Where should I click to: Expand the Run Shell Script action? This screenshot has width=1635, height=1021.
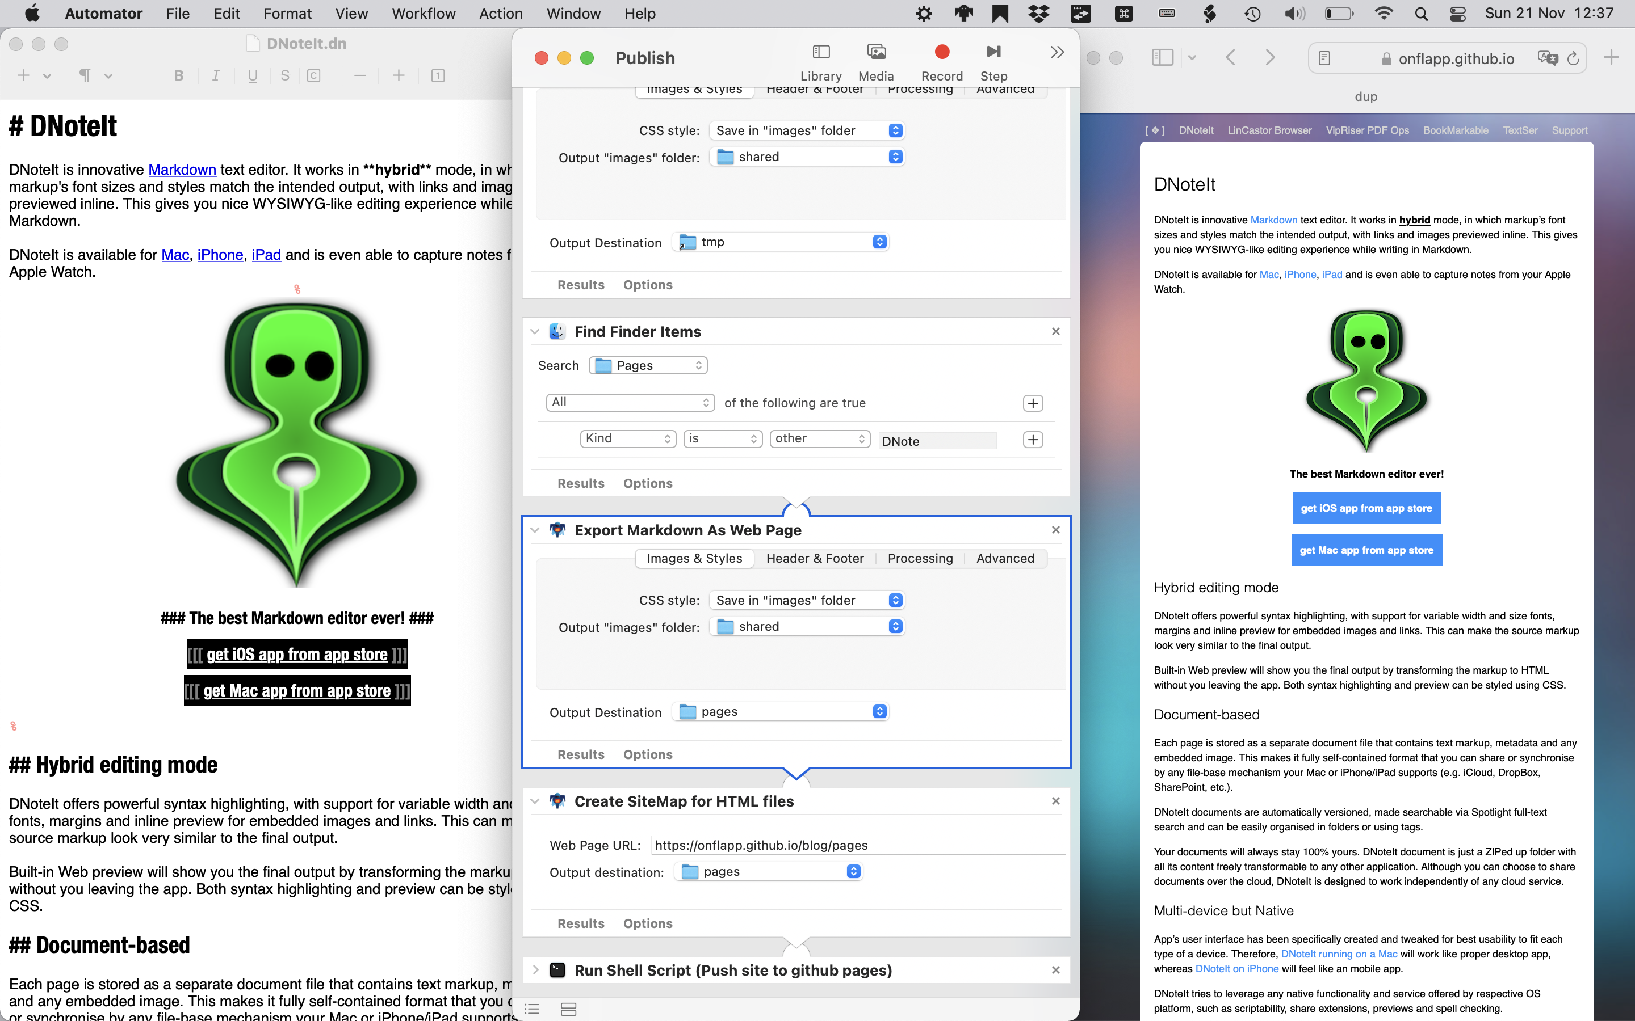535,971
